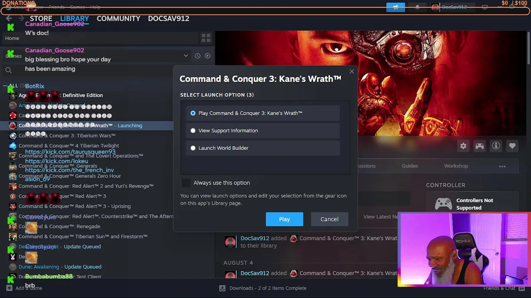Click Add a Game
531x298 pixels.
(x=29, y=288)
